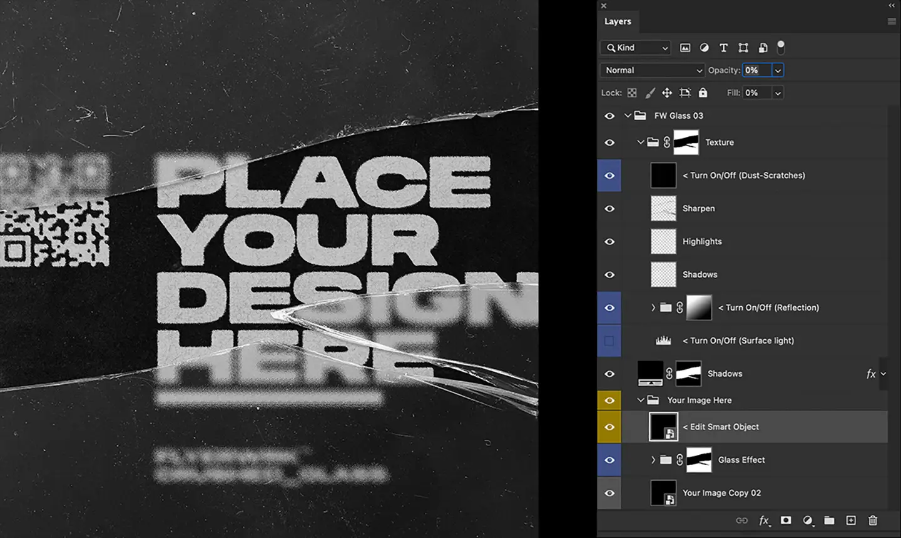Click mask link chain on Glass Effect group
This screenshot has width=901, height=538.
(680, 460)
